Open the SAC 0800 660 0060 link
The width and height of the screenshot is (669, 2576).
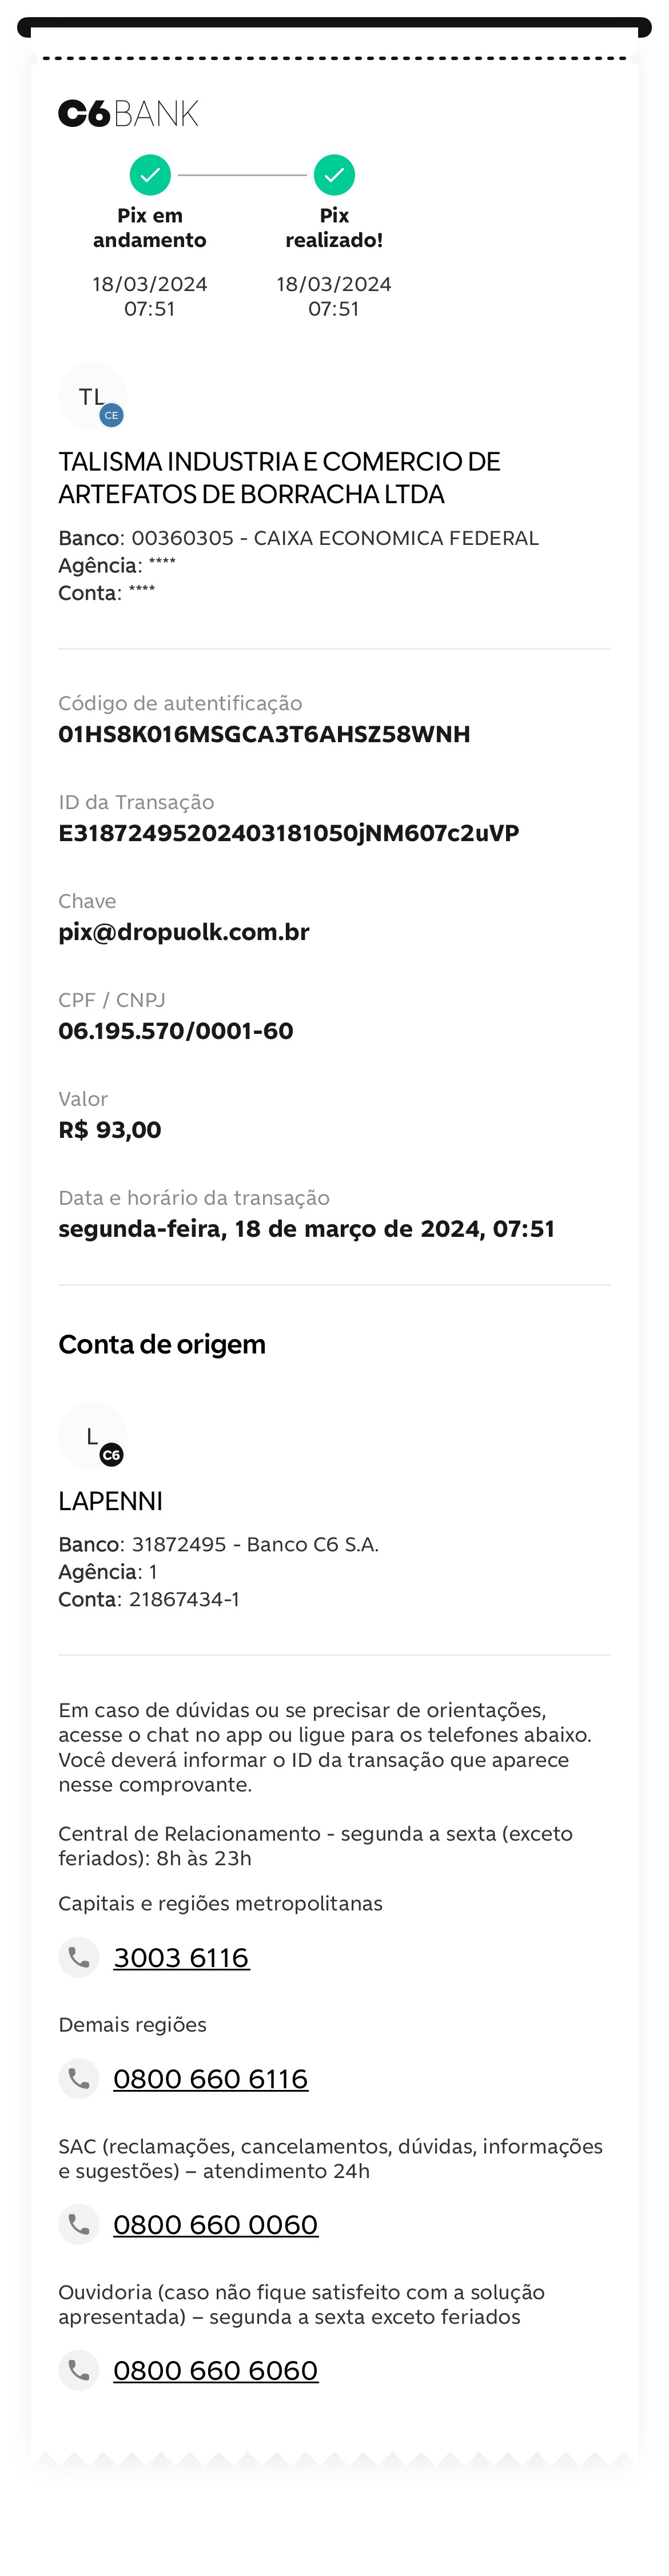click(215, 2224)
